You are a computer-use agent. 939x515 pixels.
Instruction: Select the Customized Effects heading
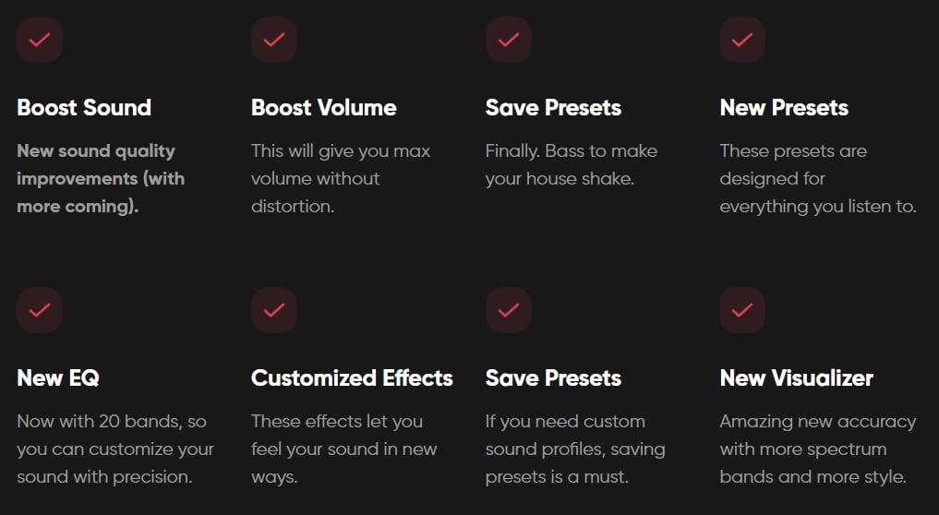pyautogui.click(x=352, y=377)
